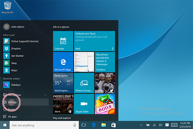Viewport: 193px width, 129px height.
Task: Open File Explorer from the taskbar
Action: [104, 125]
